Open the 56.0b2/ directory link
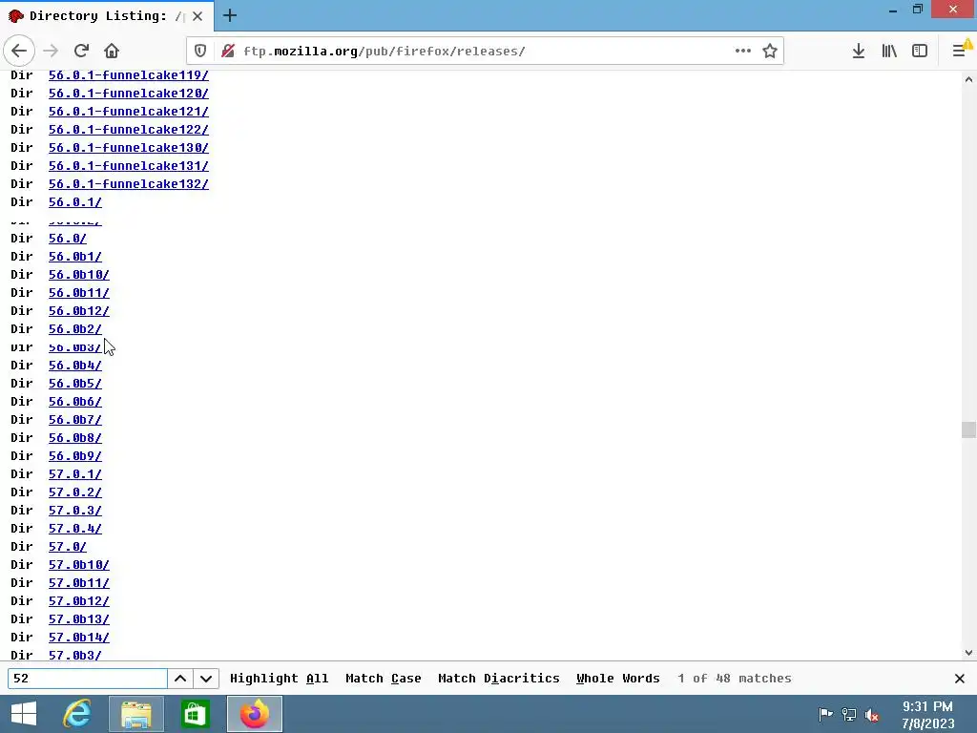The height and width of the screenshot is (733, 977). pyautogui.click(x=74, y=328)
